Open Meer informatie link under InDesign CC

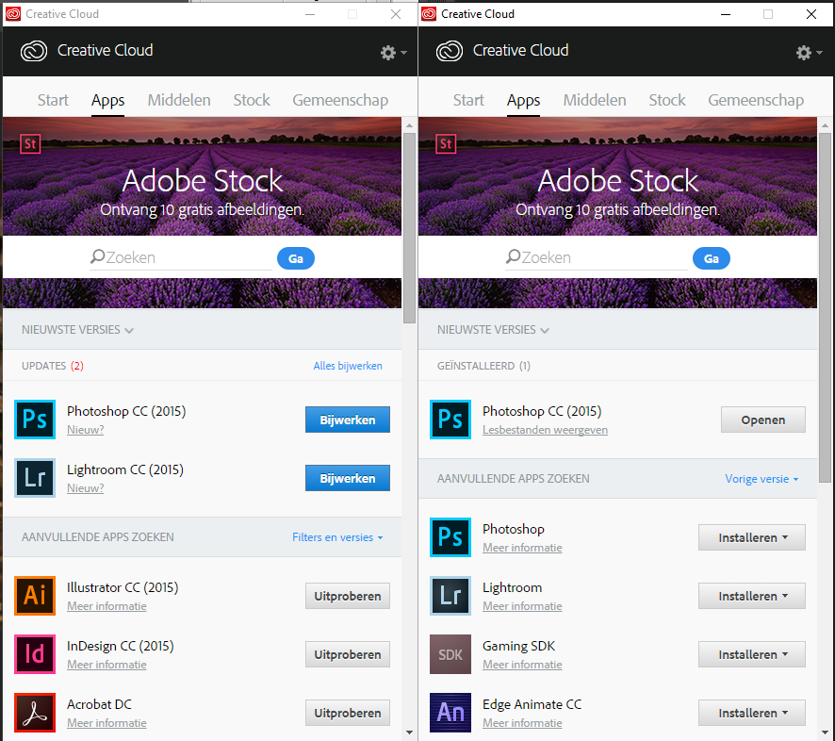pyautogui.click(x=106, y=665)
